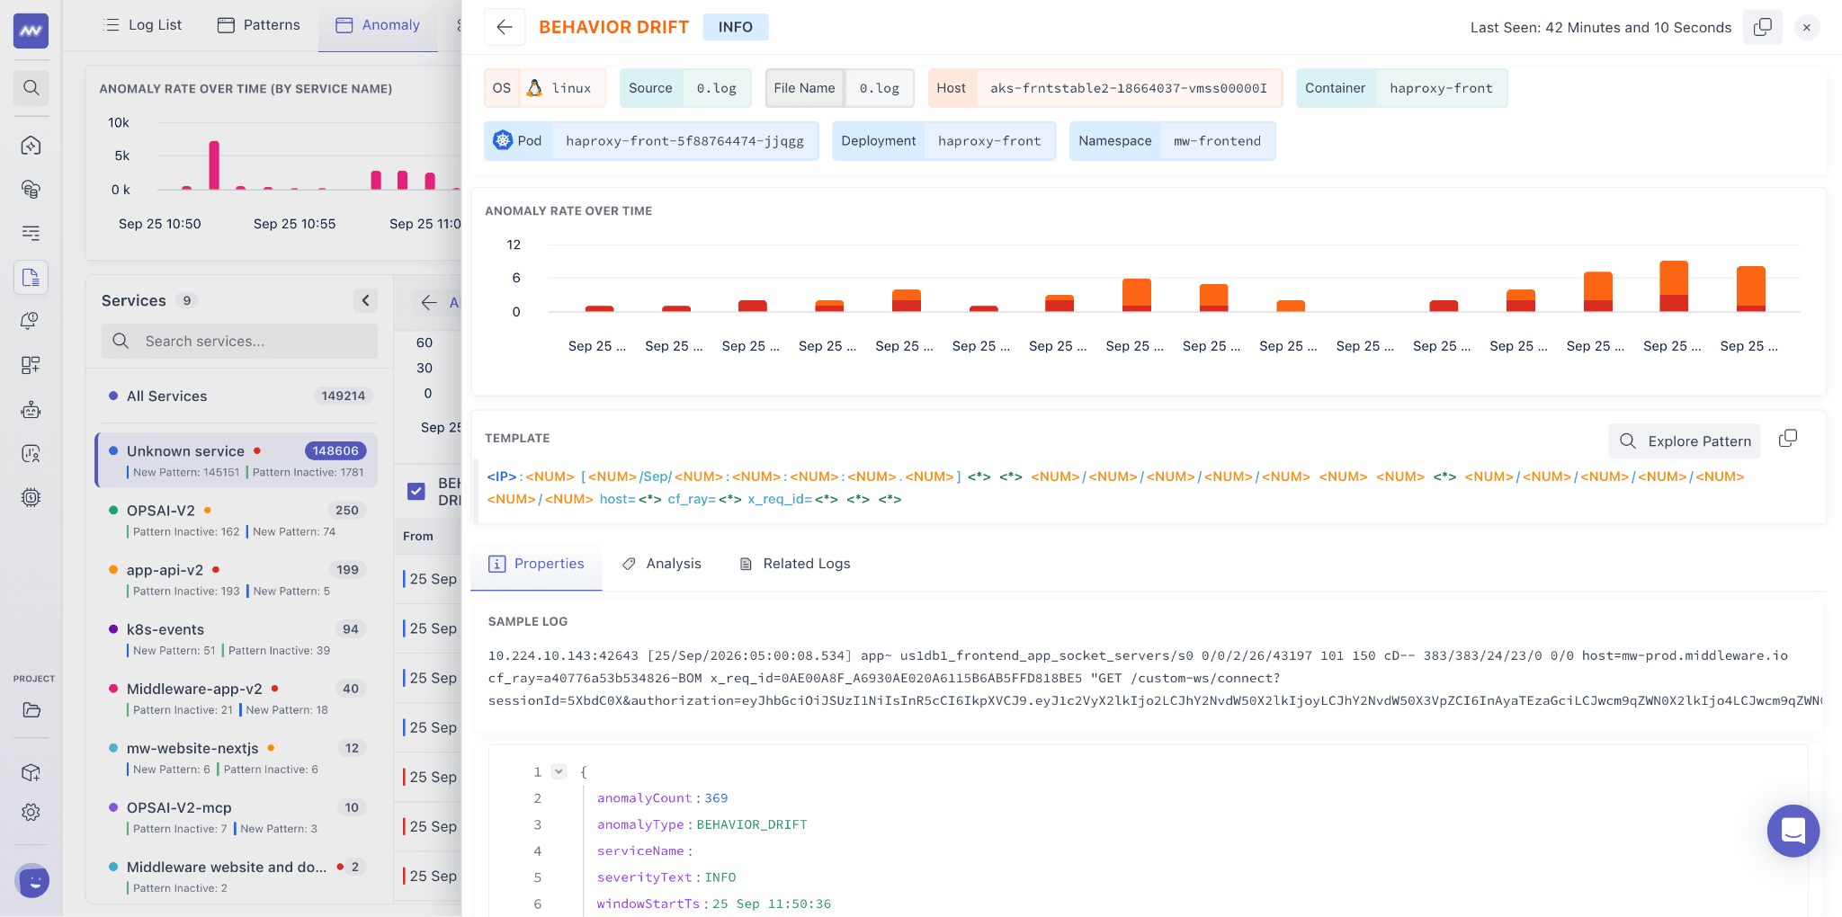Collapse the Services panel chevron
1842x917 pixels.
[x=365, y=300]
